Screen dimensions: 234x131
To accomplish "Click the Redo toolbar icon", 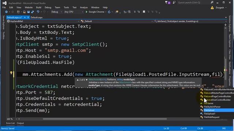I will (x=45, y=12).
